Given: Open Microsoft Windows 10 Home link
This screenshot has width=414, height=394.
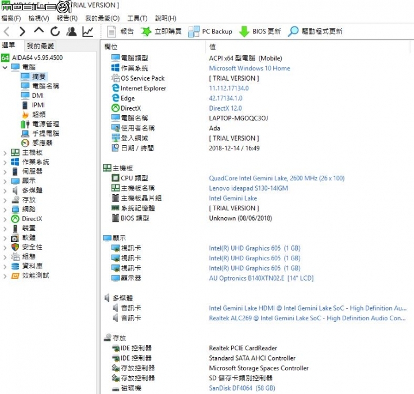Looking at the screenshot, I should pyautogui.click(x=250, y=68).
